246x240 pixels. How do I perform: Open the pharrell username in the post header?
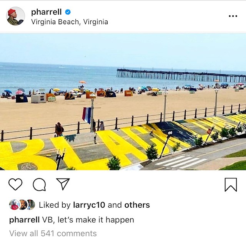click(x=46, y=12)
